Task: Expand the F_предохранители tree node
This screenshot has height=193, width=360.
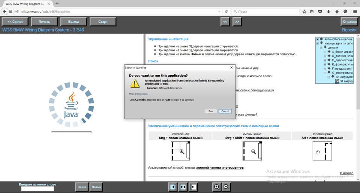Action: click(325, 68)
